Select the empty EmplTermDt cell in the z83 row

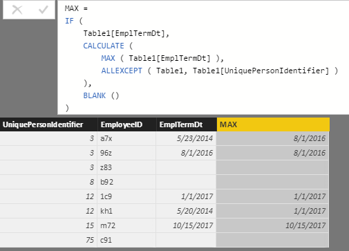pyautogui.click(x=186, y=167)
